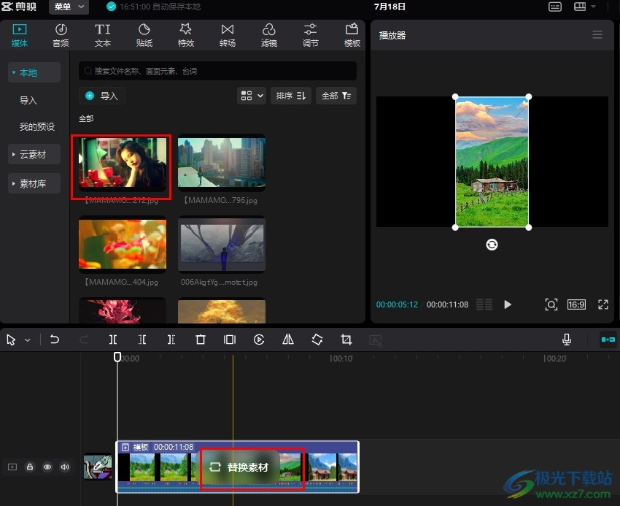Click the media search input field
Screen dimensions: 620x506
pos(217,72)
